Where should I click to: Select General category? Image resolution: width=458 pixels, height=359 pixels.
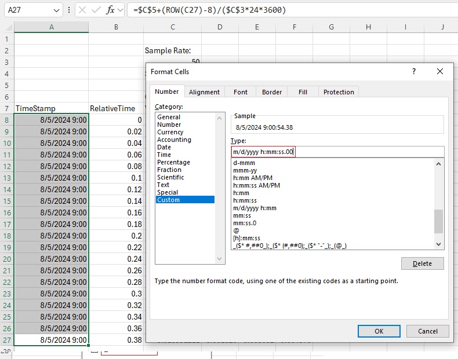185,117
